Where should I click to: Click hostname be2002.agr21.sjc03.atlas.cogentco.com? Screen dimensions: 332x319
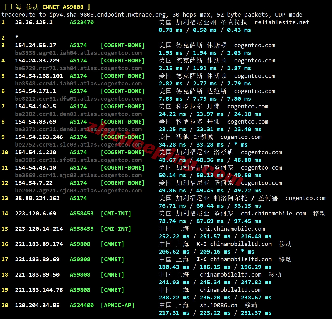click(78, 191)
